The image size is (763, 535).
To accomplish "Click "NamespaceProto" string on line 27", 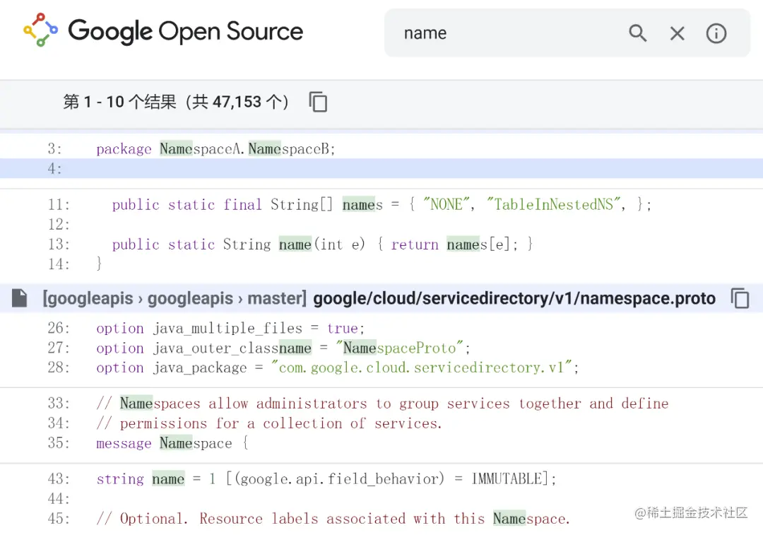I will click(399, 348).
